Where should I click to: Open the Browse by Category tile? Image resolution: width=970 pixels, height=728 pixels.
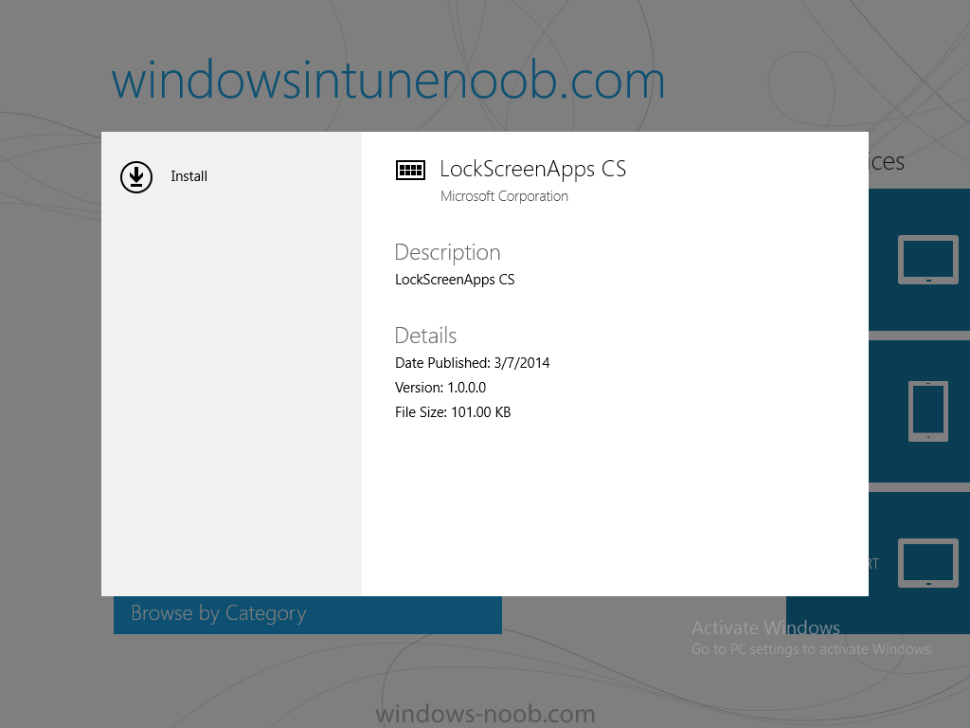(x=308, y=614)
